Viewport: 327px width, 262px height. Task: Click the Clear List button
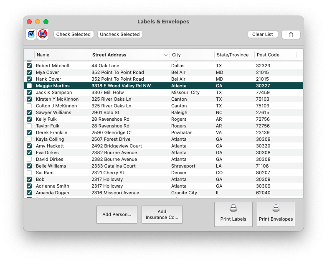click(262, 35)
